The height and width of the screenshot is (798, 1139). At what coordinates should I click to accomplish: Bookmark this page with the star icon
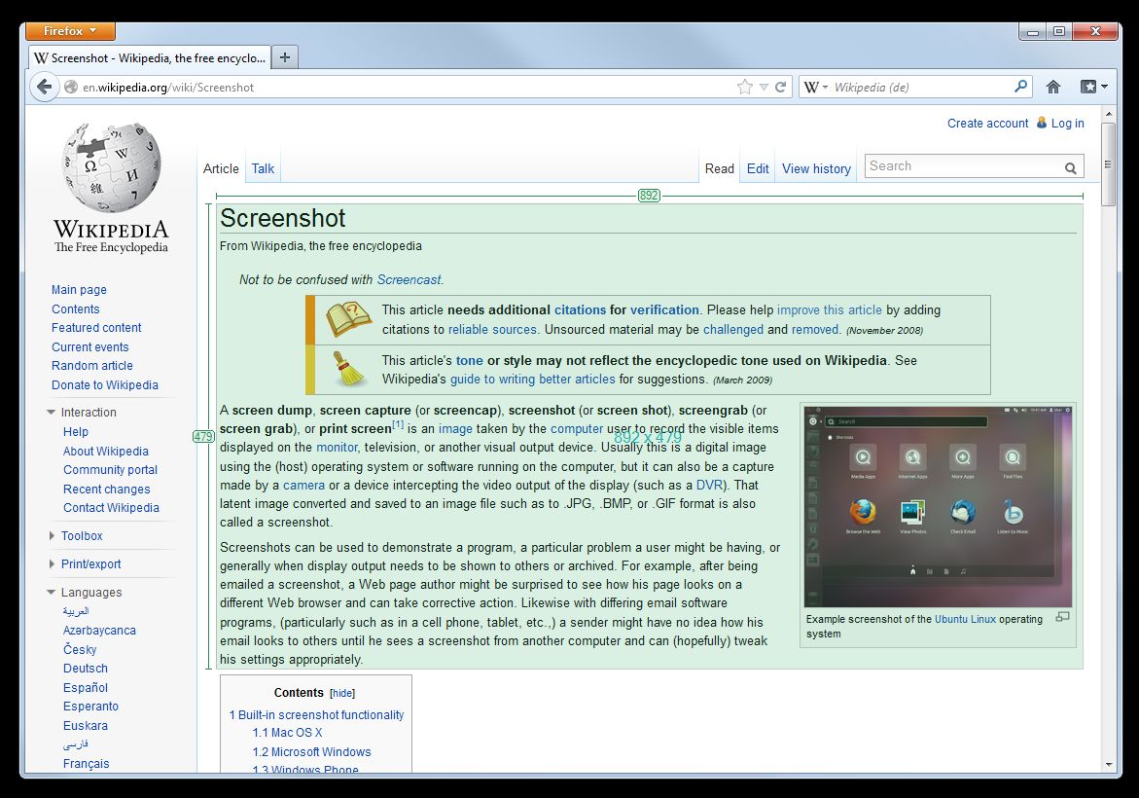tap(744, 87)
